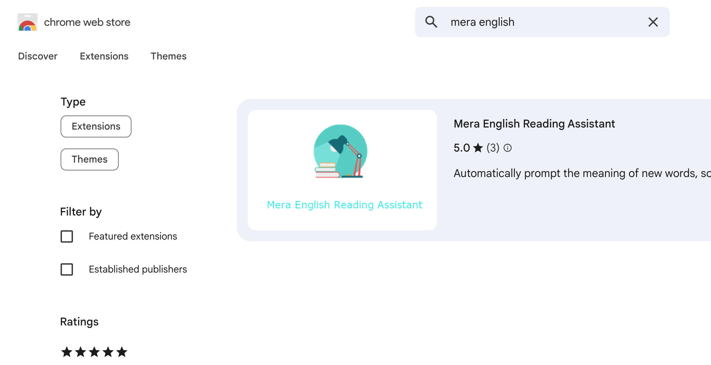Image resolution: width=711 pixels, height=365 pixels.
Task: Open the Discover tab
Action: point(38,56)
